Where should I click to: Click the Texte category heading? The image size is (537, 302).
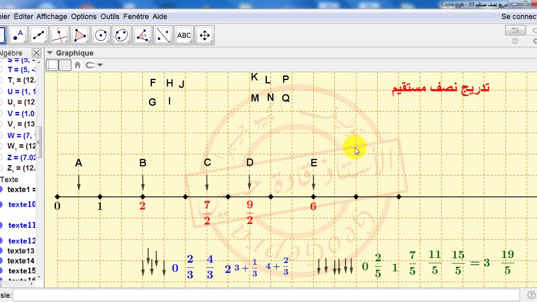[x=9, y=180]
